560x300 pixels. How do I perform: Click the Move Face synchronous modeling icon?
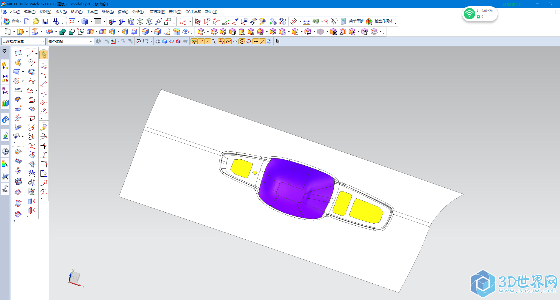201,32
